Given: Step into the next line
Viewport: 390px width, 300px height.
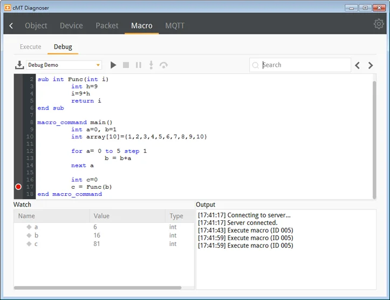Looking at the screenshot, I should coord(151,65).
